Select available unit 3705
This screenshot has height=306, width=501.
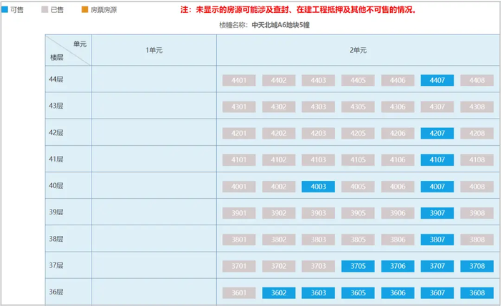[x=358, y=266]
